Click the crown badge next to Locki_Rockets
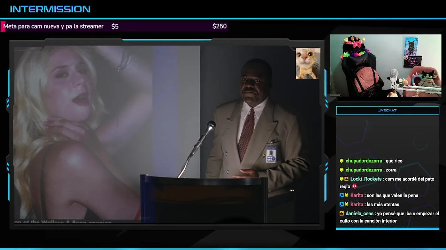The image size is (446, 250). click(346, 179)
